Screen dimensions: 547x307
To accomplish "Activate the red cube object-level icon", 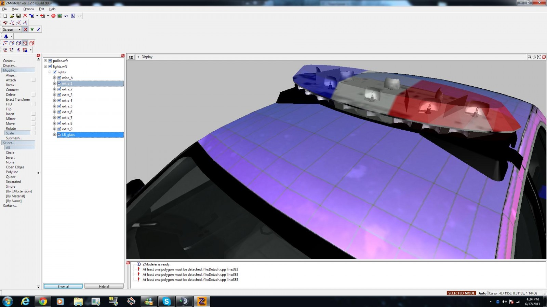I will [32, 43].
